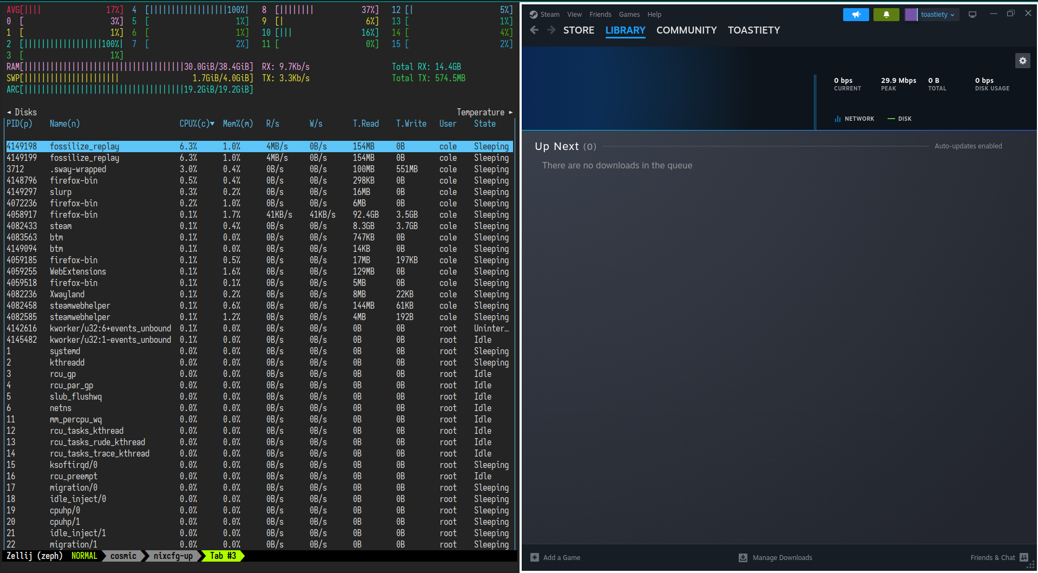
Task: Toggle Auto-updates enabled setting
Action: 968,146
